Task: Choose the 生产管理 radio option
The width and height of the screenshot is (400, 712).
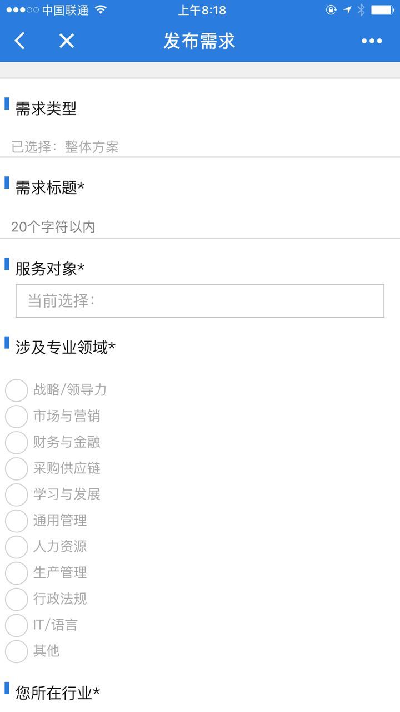Action: (17, 573)
